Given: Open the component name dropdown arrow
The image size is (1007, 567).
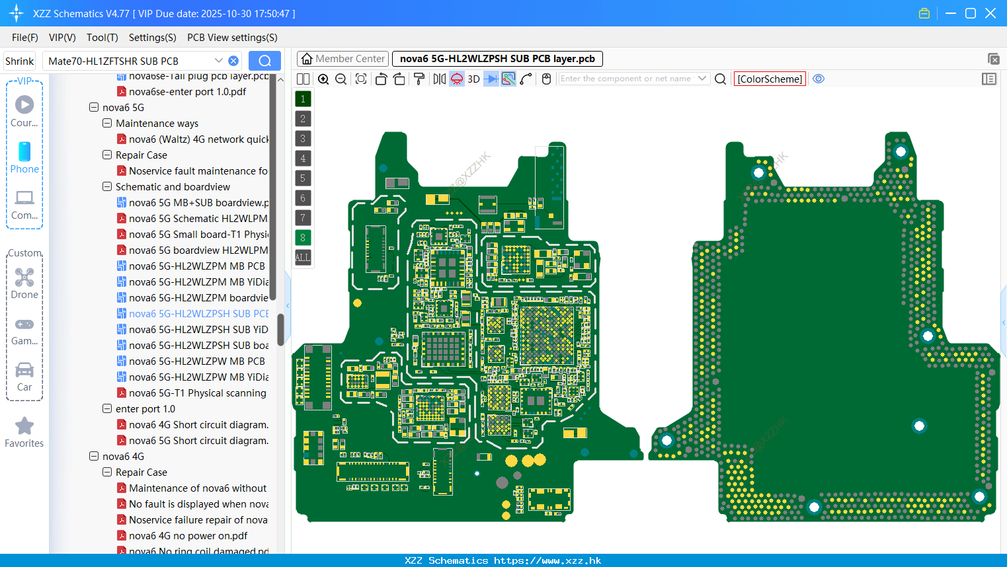Looking at the screenshot, I should 702,79.
